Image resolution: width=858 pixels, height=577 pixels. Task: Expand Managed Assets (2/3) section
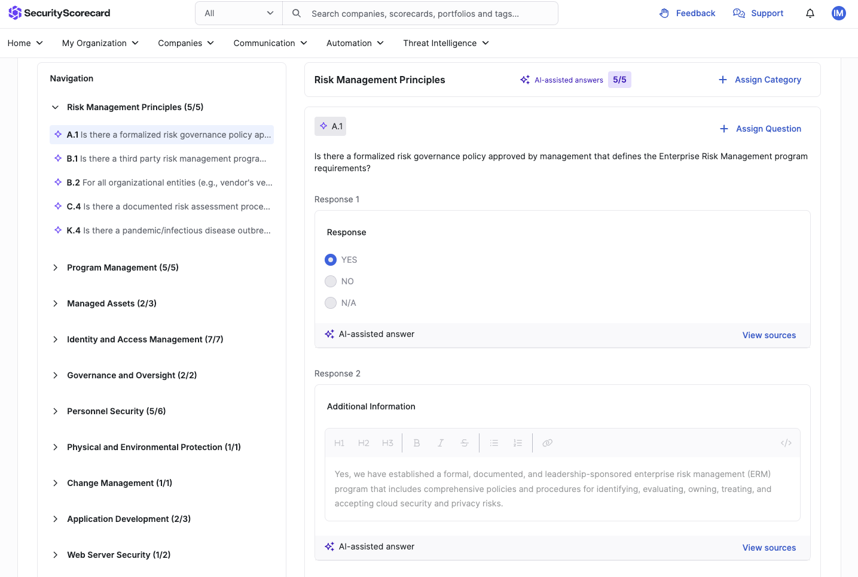55,303
